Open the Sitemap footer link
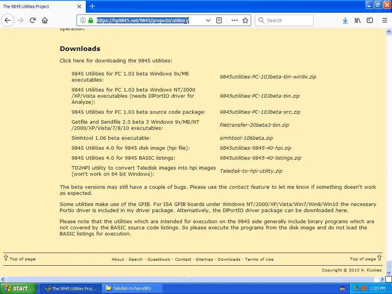Viewport: 392px width, 294px height. [x=204, y=259]
